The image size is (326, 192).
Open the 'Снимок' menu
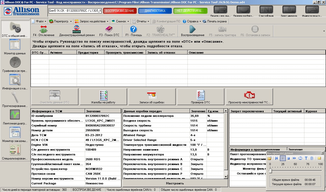click(x=120, y=21)
